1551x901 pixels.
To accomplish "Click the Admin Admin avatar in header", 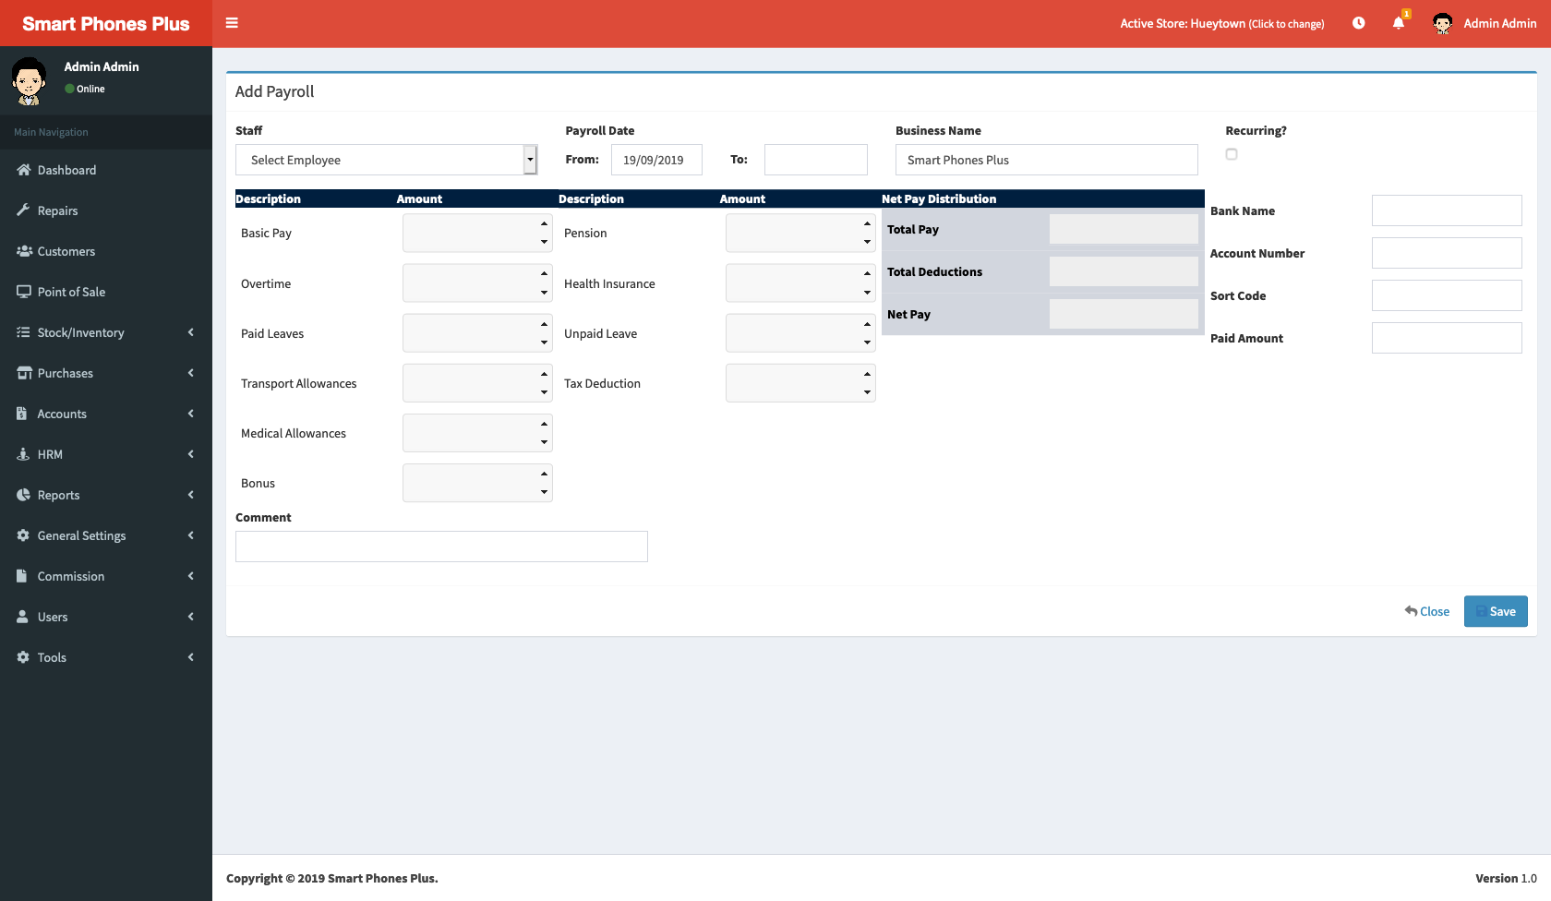I will pyautogui.click(x=1443, y=23).
